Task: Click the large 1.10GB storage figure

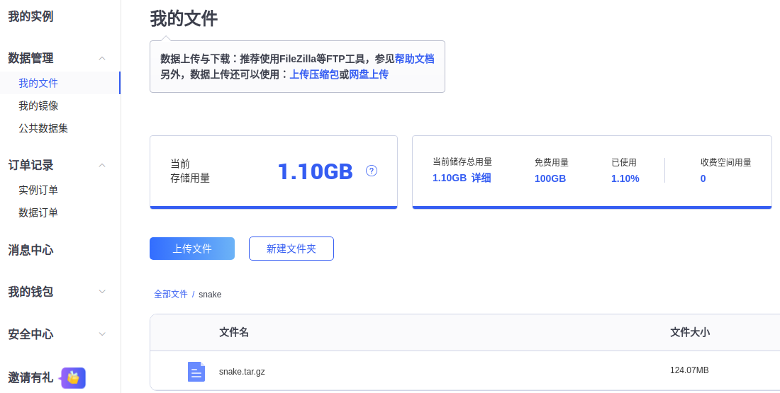Action: pos(316,171)
